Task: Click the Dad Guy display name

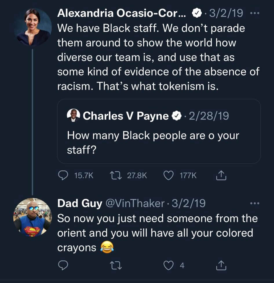Action: 80,203
